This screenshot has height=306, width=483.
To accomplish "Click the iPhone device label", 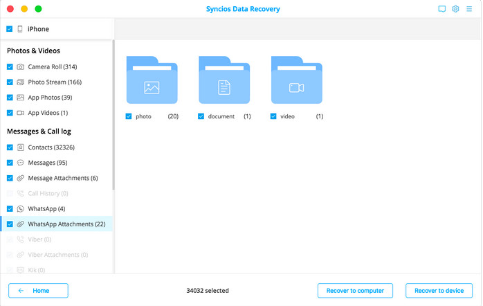I will point(38,29).
